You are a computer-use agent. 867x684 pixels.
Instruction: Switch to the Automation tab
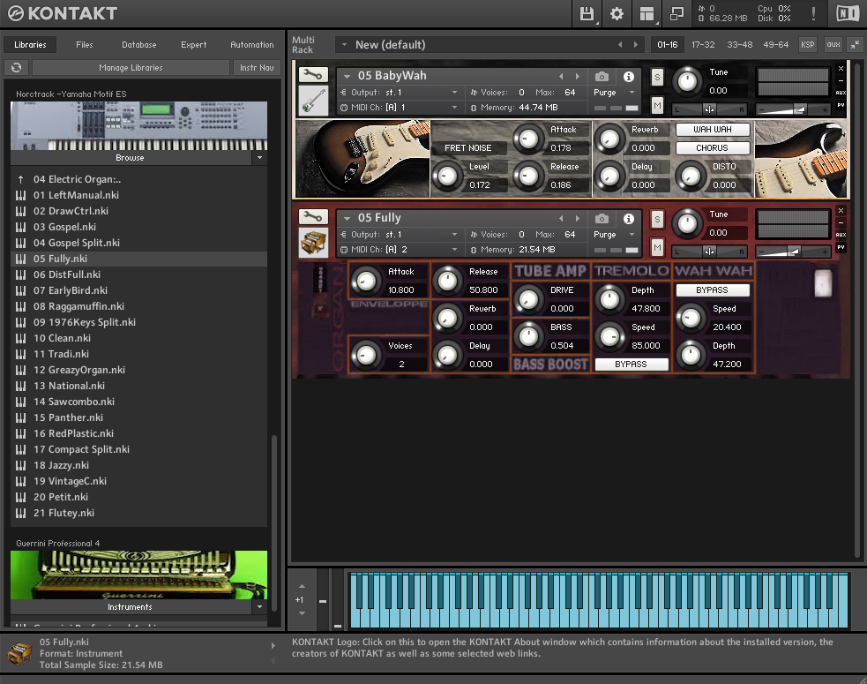(x=251, y=45)
